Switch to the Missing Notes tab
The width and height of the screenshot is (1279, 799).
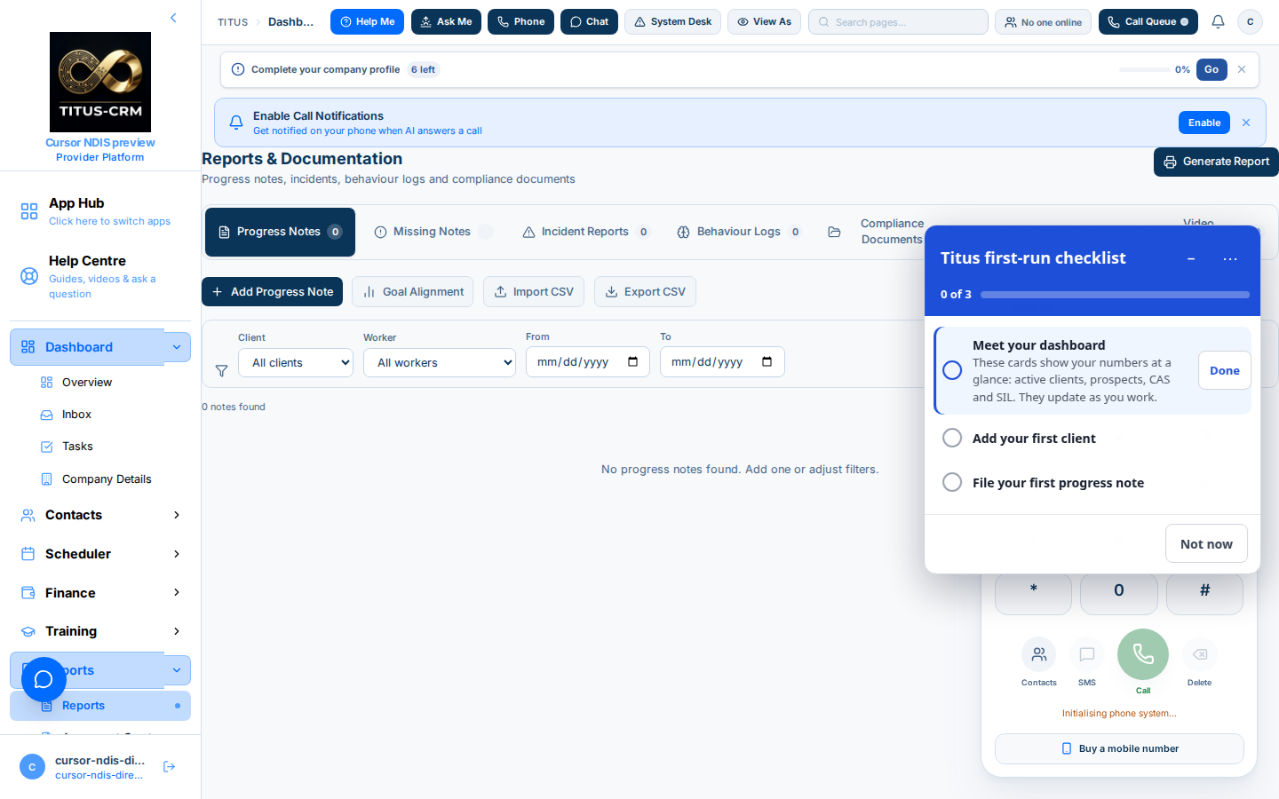pyautogui.click(x=433, y=232)
